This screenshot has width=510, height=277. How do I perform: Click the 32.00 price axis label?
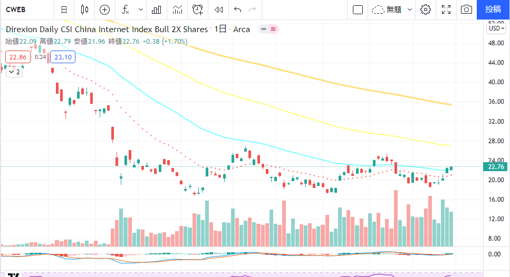(496, 122)
